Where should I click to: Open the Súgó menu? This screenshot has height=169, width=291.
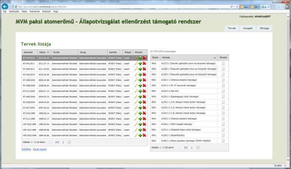[x=56, y=12]
